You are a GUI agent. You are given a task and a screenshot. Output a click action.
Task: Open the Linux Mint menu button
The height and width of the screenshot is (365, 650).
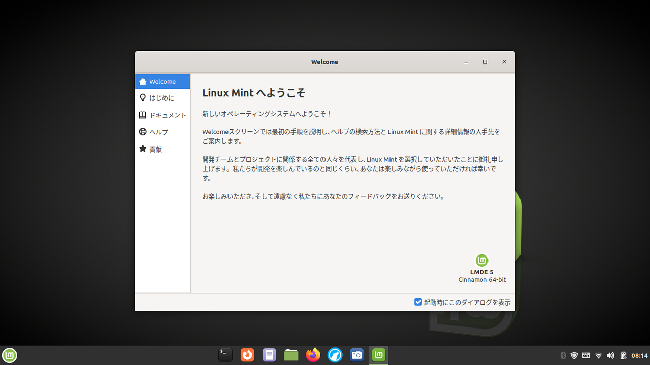tap(9, 355)
